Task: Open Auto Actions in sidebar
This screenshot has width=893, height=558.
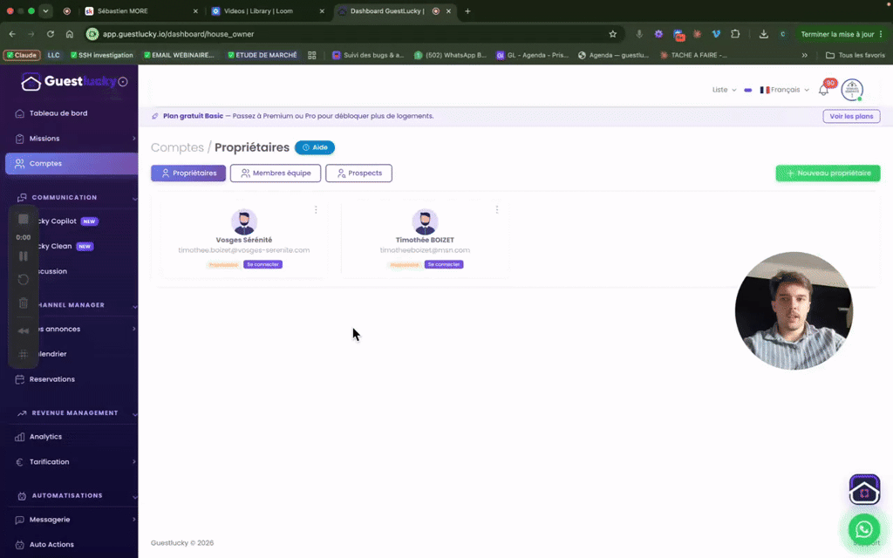Action: pyautogui.click(x=51, y=544)
